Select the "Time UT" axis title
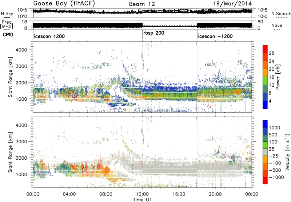Screen dimensions: 291x202 pyautogui.click(x=142, y=200)
